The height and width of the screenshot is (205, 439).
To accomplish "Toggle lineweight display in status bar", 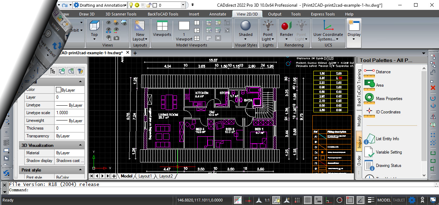I will [370, 200].
